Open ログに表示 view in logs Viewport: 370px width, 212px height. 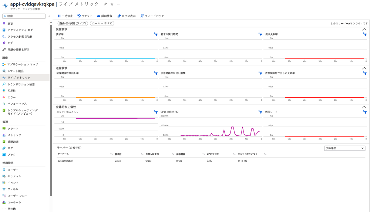coord(127,16)
